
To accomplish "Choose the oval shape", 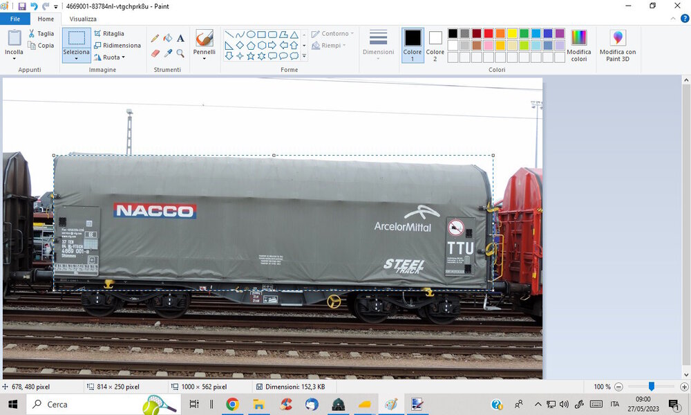I will tap(251, 35).
